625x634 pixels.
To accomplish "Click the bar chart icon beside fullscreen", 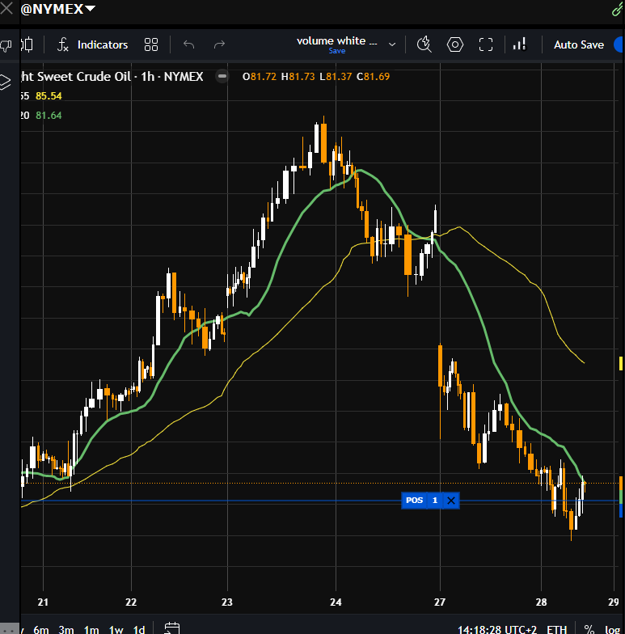I will pos(519,44).
